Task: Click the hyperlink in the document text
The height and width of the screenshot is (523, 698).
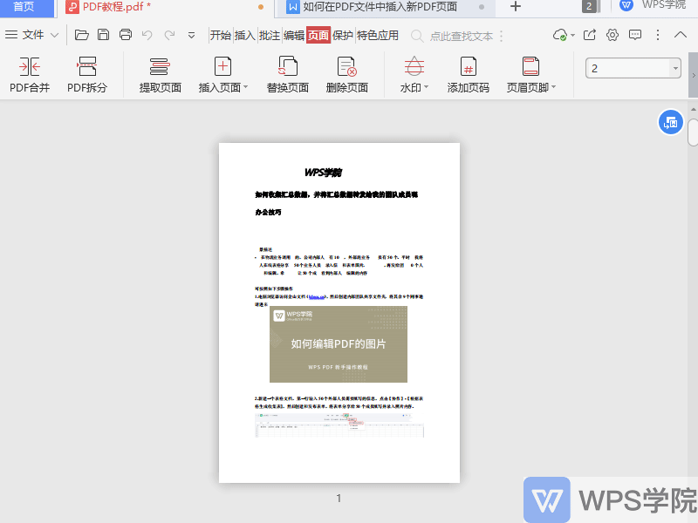Action: coord(317,296)
